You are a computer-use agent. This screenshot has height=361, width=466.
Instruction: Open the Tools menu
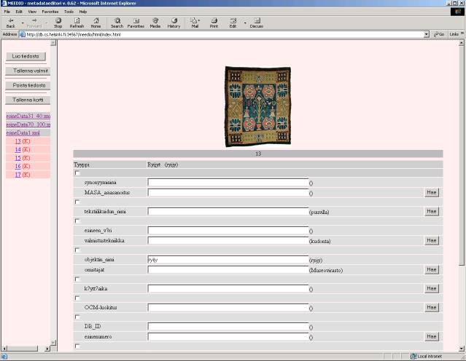coord(69,12)
